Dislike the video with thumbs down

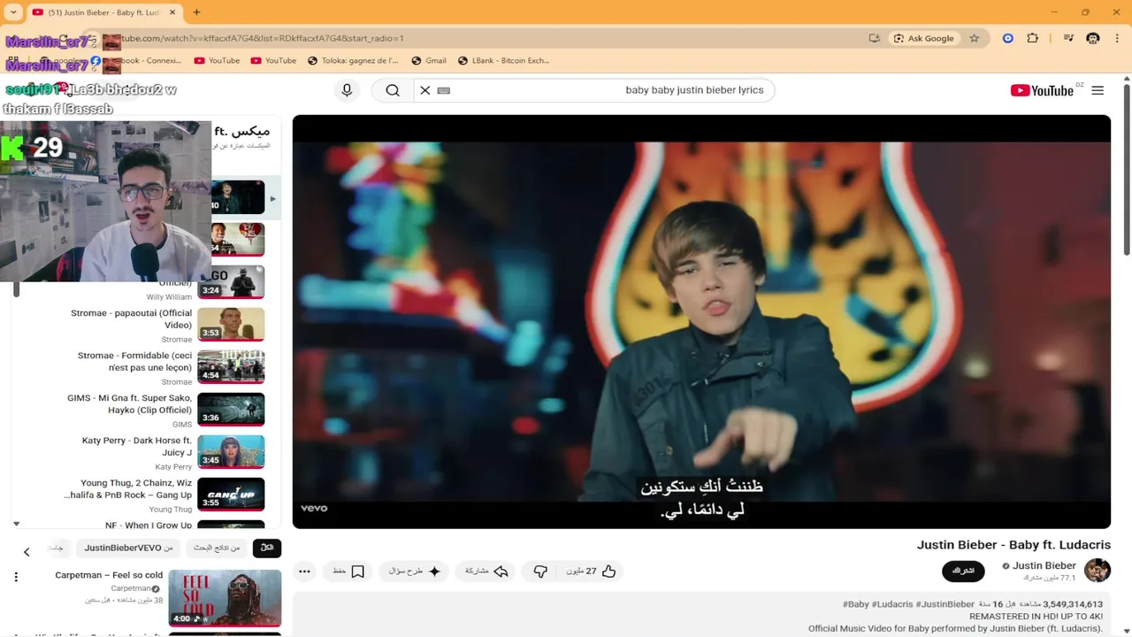click(540, 572)
